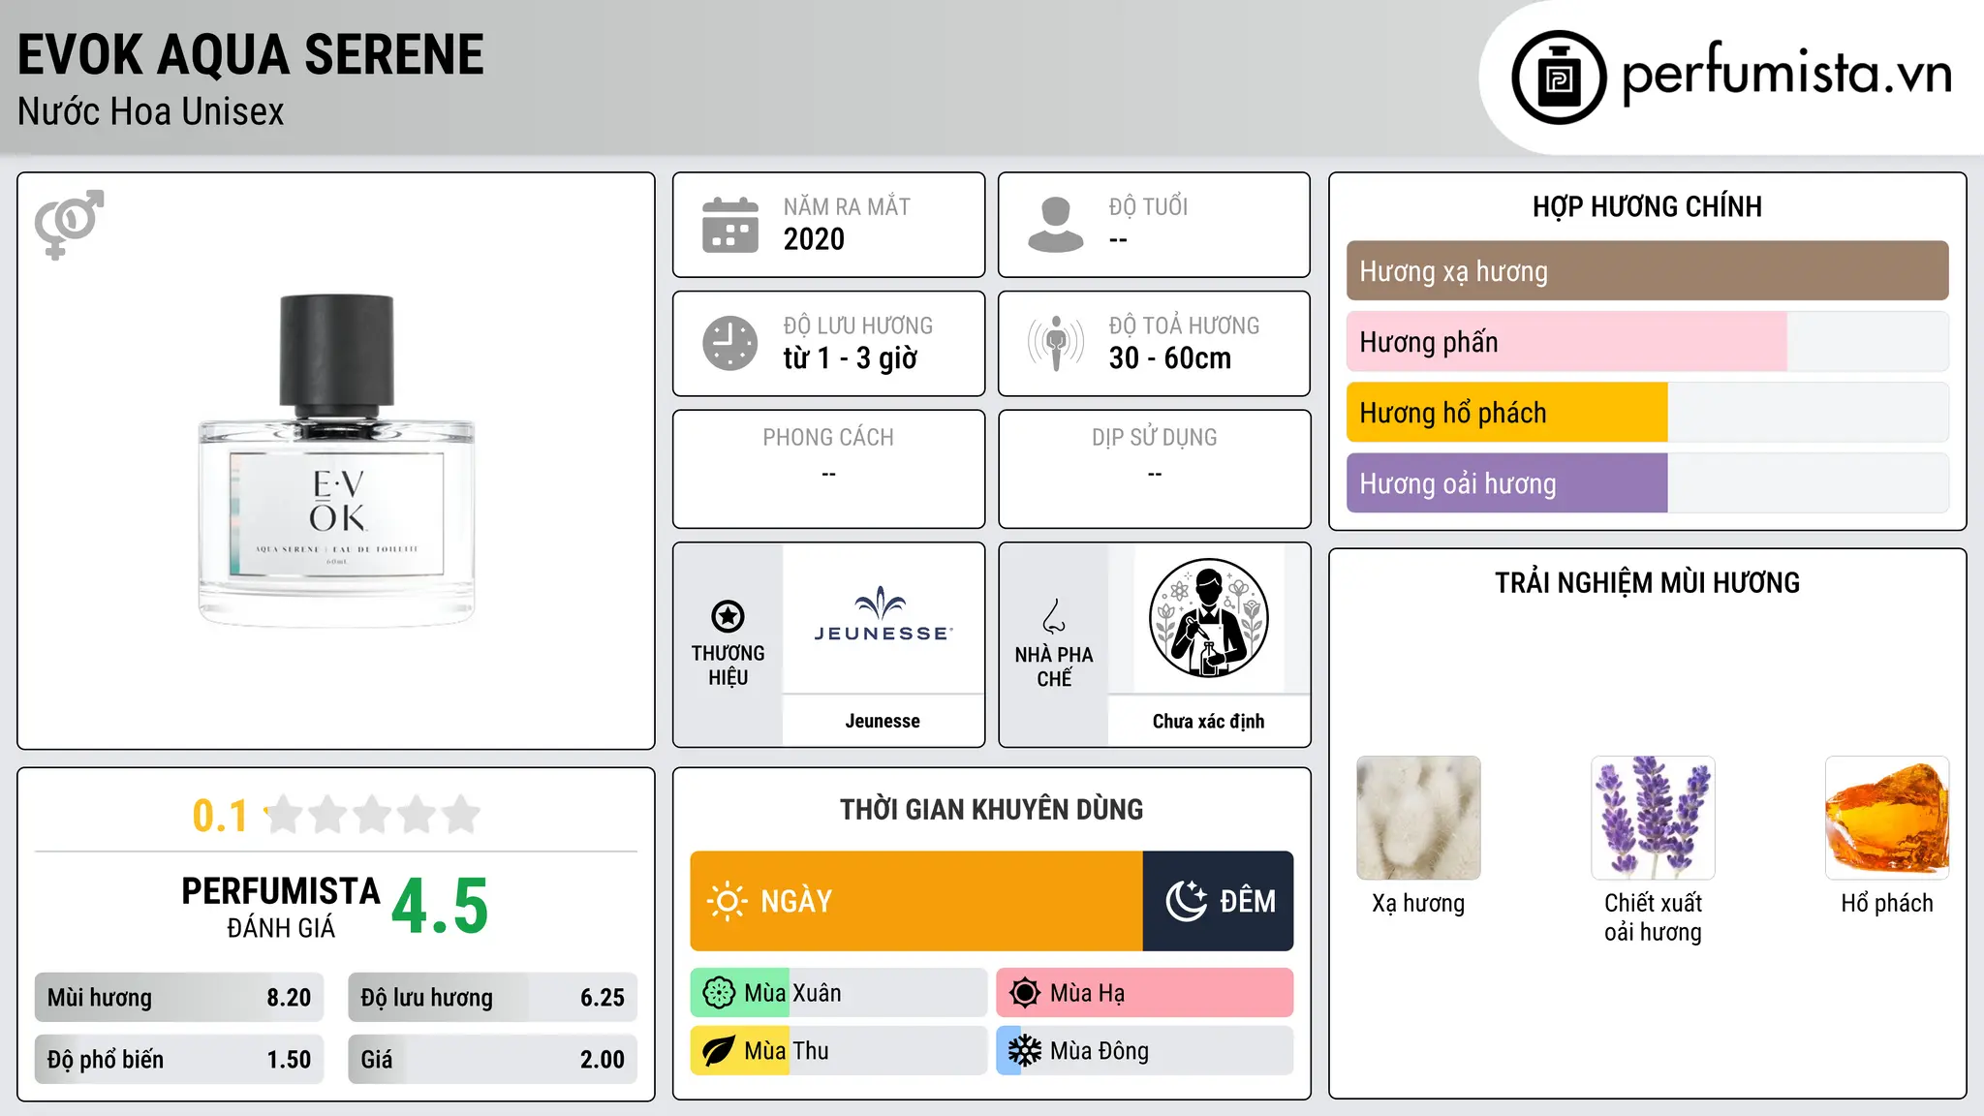The width and height of the screenshot is (1984, 1116).
Task: Click the PHONG CÁCH label
Action: click(828, 438)
